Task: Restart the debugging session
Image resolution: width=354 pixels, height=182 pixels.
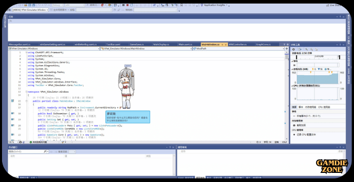Action: (131, 5)
